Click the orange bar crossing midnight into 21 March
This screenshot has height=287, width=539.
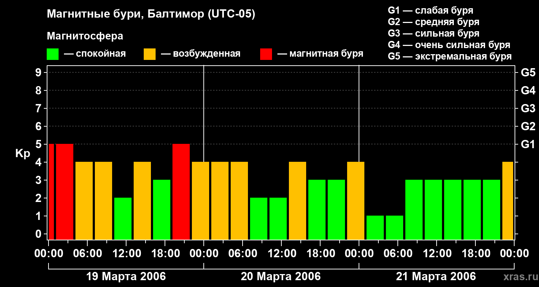tap(356, 201)
